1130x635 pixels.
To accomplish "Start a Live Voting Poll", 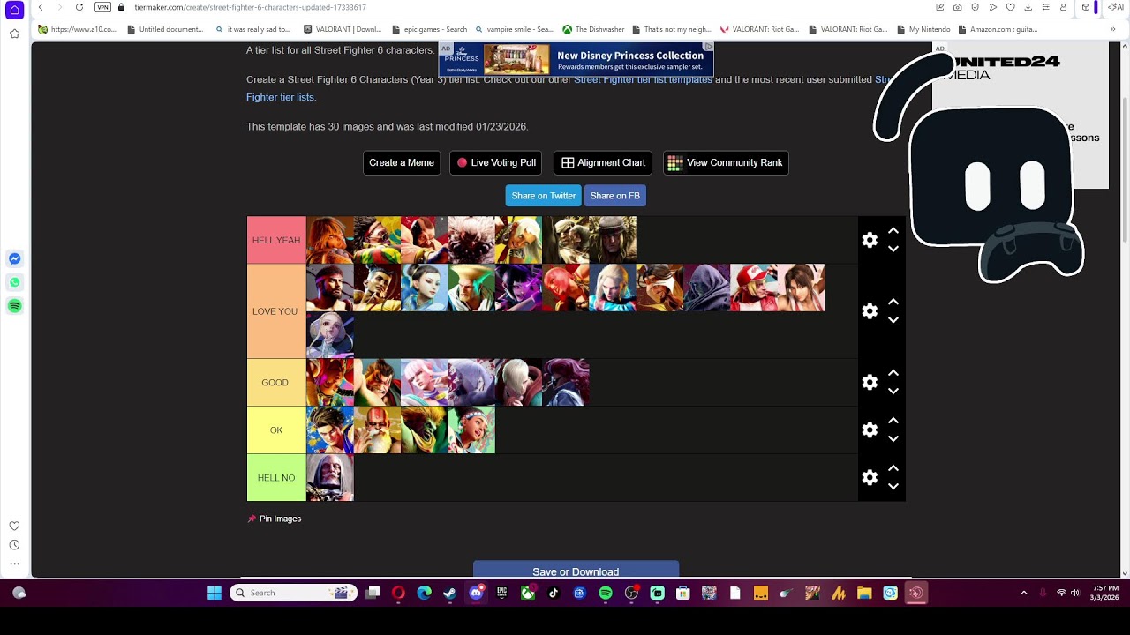I will [496, 162].
